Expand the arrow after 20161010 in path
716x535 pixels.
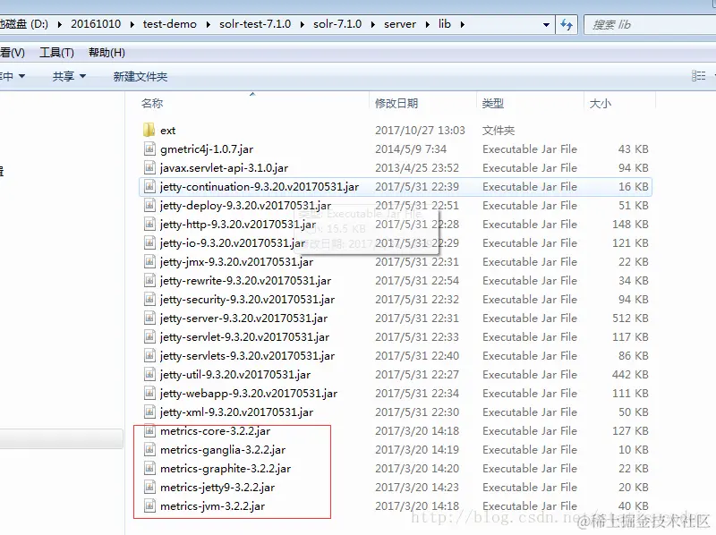click(x=132, y=25)
